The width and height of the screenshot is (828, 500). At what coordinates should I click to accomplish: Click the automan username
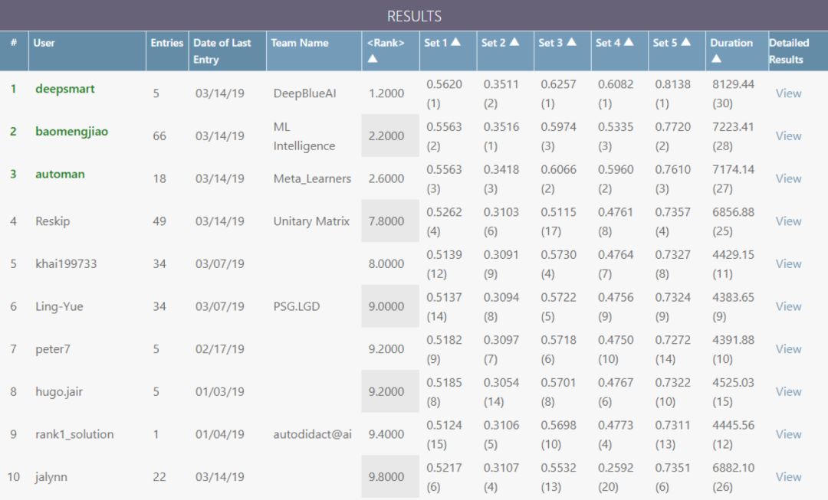pyautogui.click(x=60, y=175)
